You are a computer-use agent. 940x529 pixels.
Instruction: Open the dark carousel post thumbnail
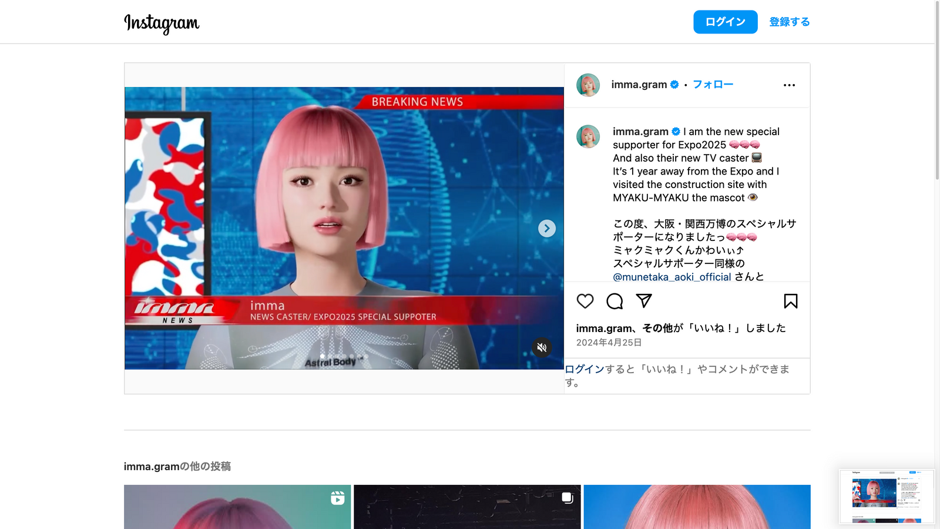[467, 507]
